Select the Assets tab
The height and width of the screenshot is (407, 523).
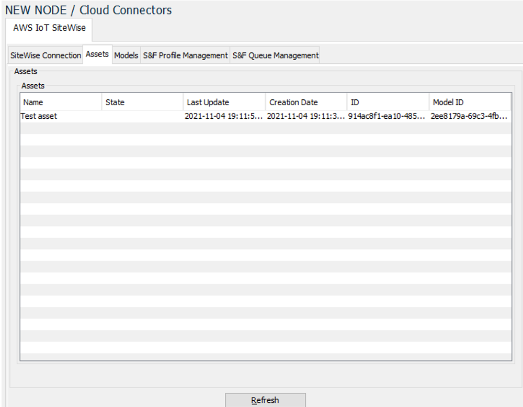97,54
